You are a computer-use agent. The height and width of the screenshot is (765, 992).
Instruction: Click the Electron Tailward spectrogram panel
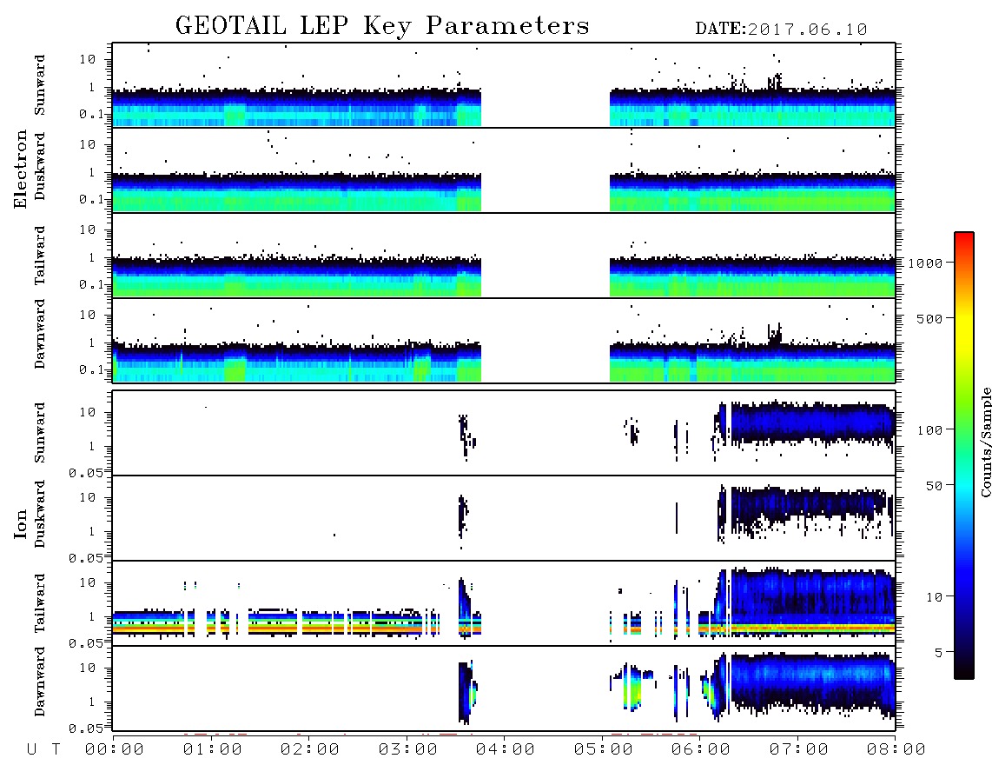[x=504, y=256]
